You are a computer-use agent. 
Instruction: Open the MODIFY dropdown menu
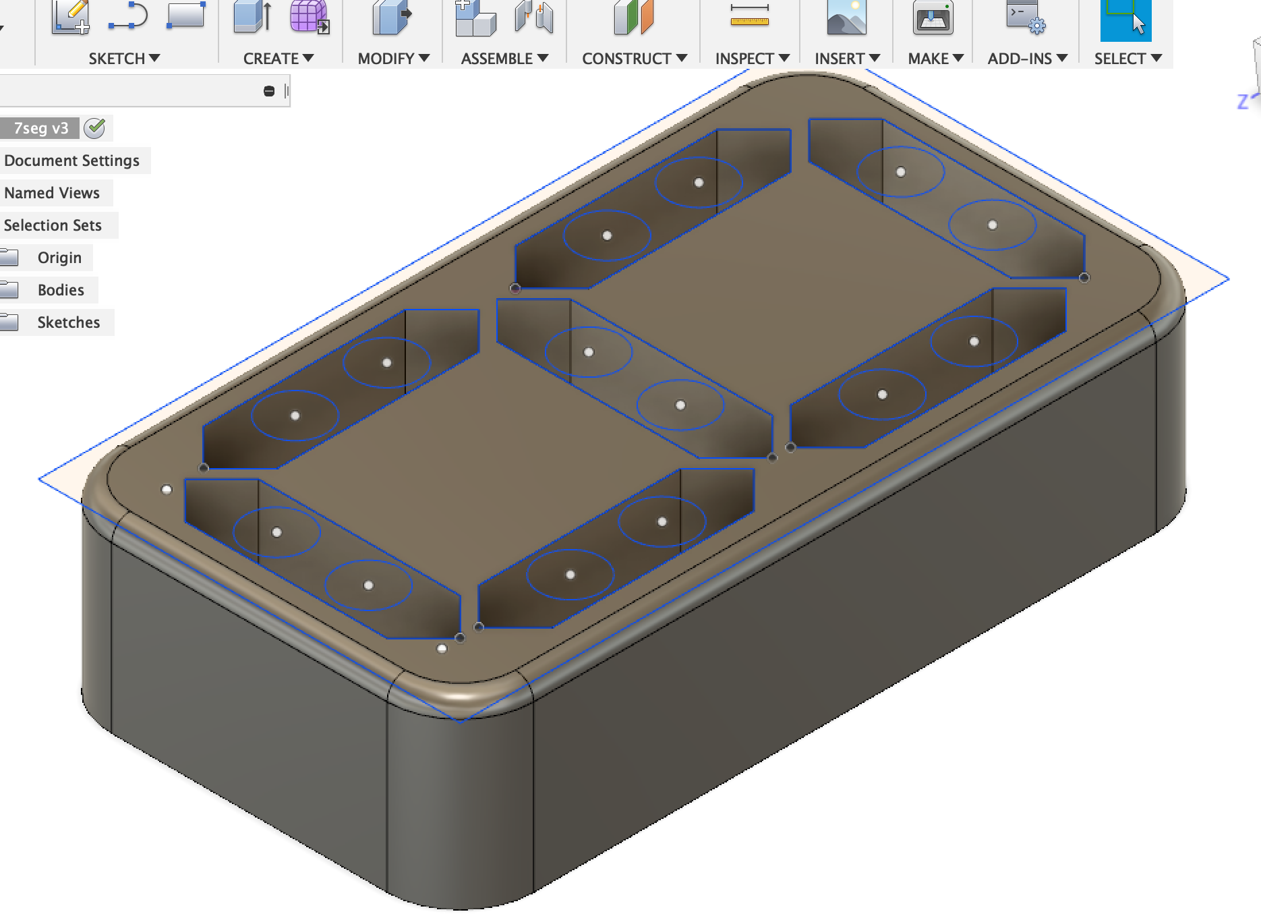tap(394, 59)
